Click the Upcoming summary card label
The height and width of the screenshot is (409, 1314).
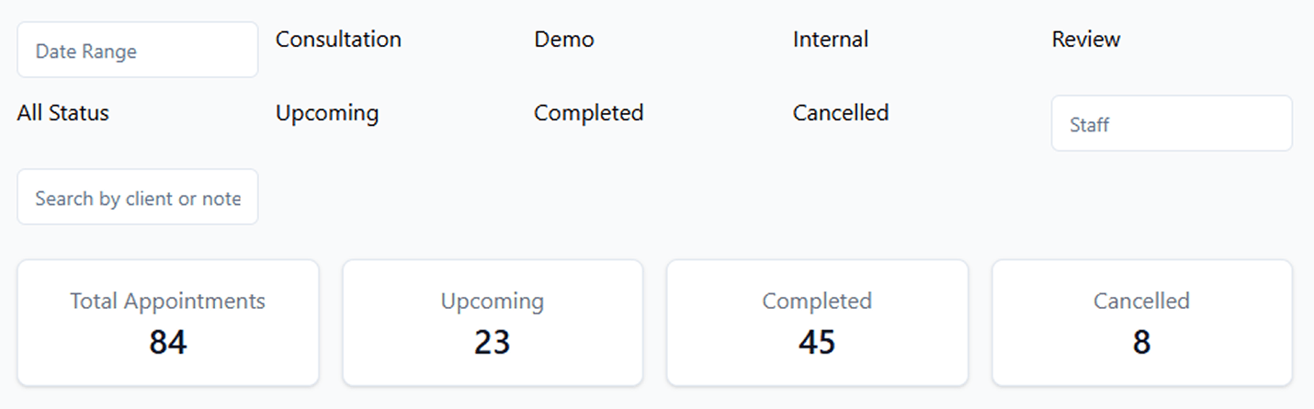pos(492,301)
